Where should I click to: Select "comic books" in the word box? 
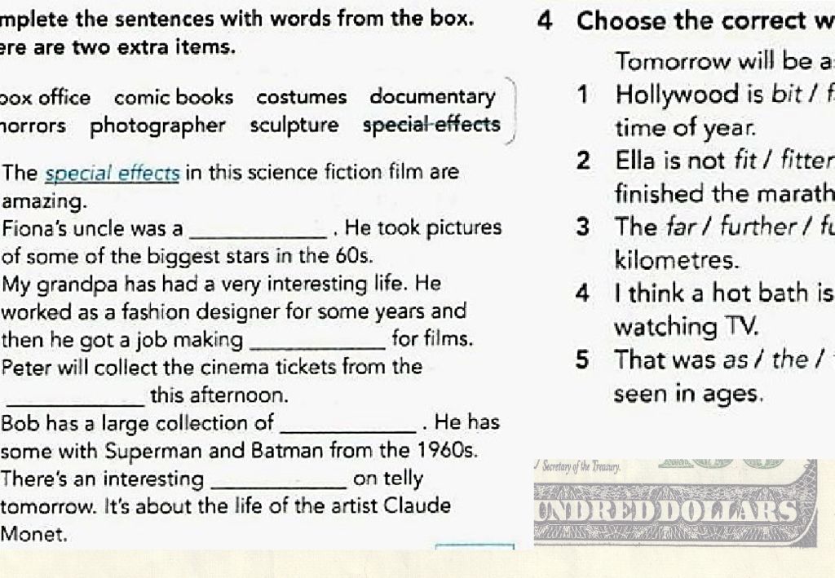[x=174, y=97]
